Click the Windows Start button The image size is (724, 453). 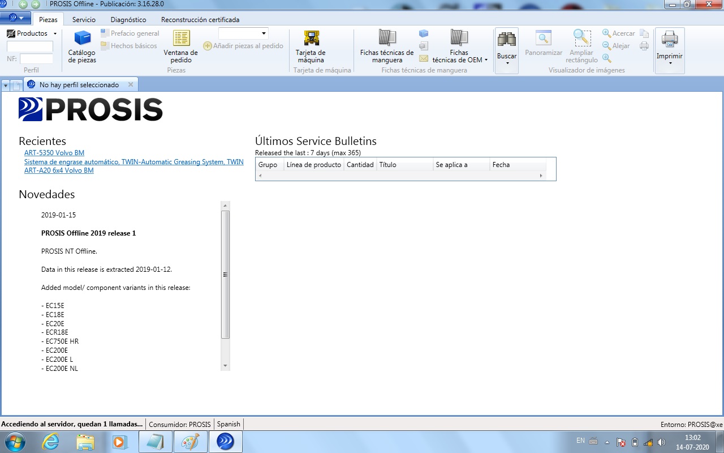pyautogui.click(x=15, y=442)
